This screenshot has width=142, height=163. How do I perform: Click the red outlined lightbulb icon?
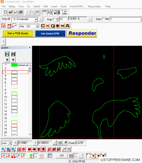click(41, 156)
